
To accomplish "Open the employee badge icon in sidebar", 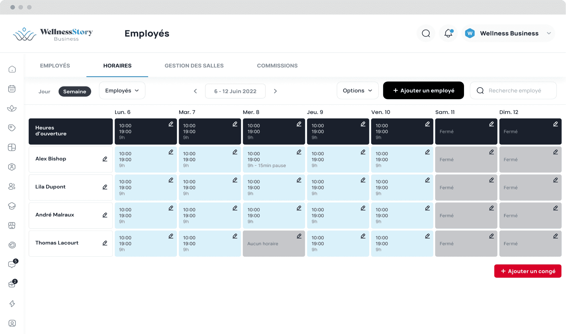I will (12, 167).
